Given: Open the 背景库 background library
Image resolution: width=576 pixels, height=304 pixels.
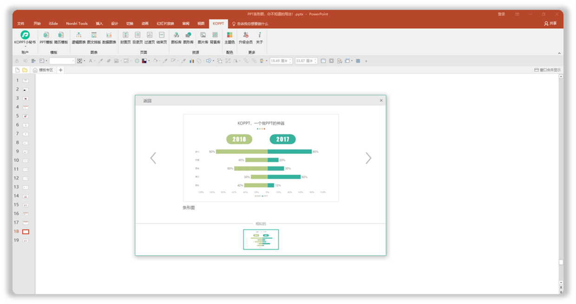Looking at the screenshot, I should point(215,38).
